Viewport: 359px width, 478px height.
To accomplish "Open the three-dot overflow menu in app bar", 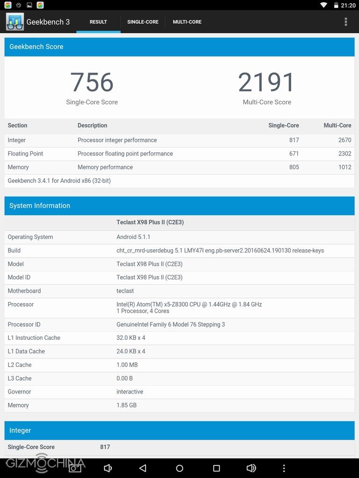I will tap(345, 22).
